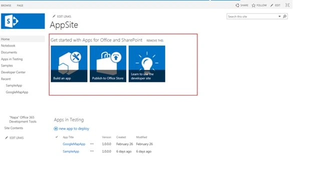312x190 pixels.
Task: Click the Apps in Testing web part heading
Action: (x=69, y=120)
